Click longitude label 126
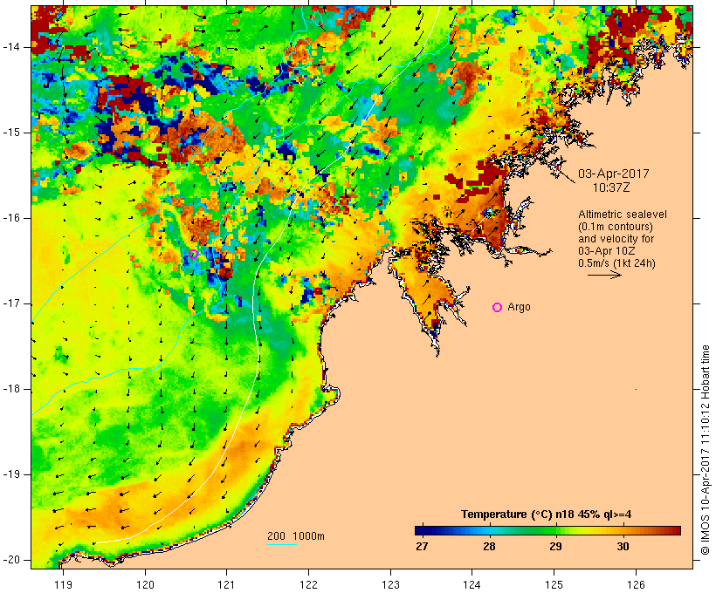 [636, 584]
